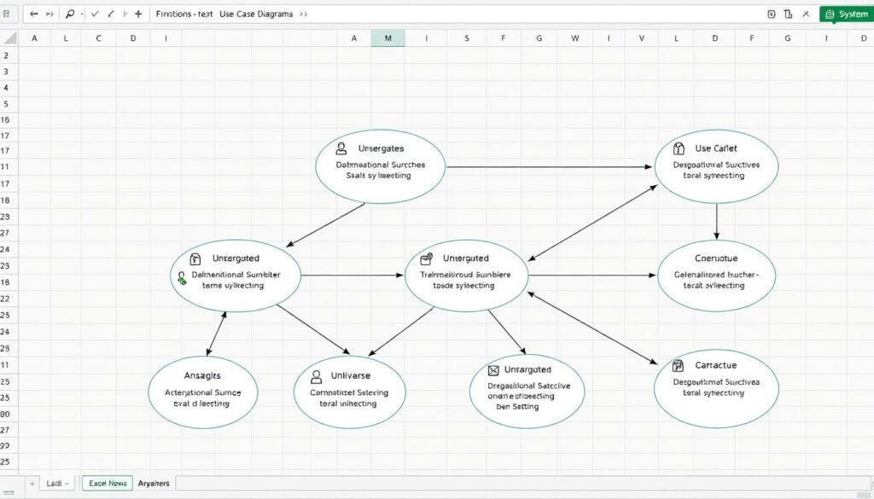
Task: Open the Ladl sheet tab
Action: pyautogui.click(x=57, y=483)
